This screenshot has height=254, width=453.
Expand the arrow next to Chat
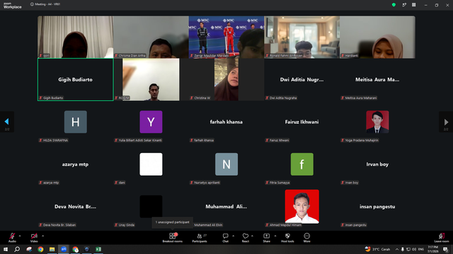pos(233,236)
